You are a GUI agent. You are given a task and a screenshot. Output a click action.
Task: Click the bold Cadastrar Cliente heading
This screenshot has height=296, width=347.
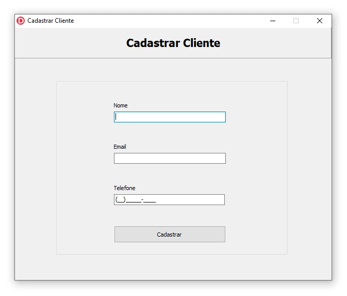click(173, 43)
